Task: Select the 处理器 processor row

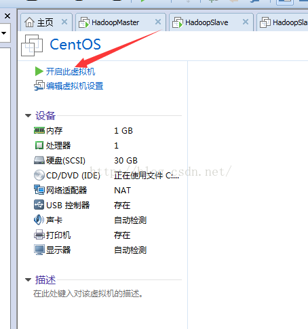Action: click(x=107, y=145)
